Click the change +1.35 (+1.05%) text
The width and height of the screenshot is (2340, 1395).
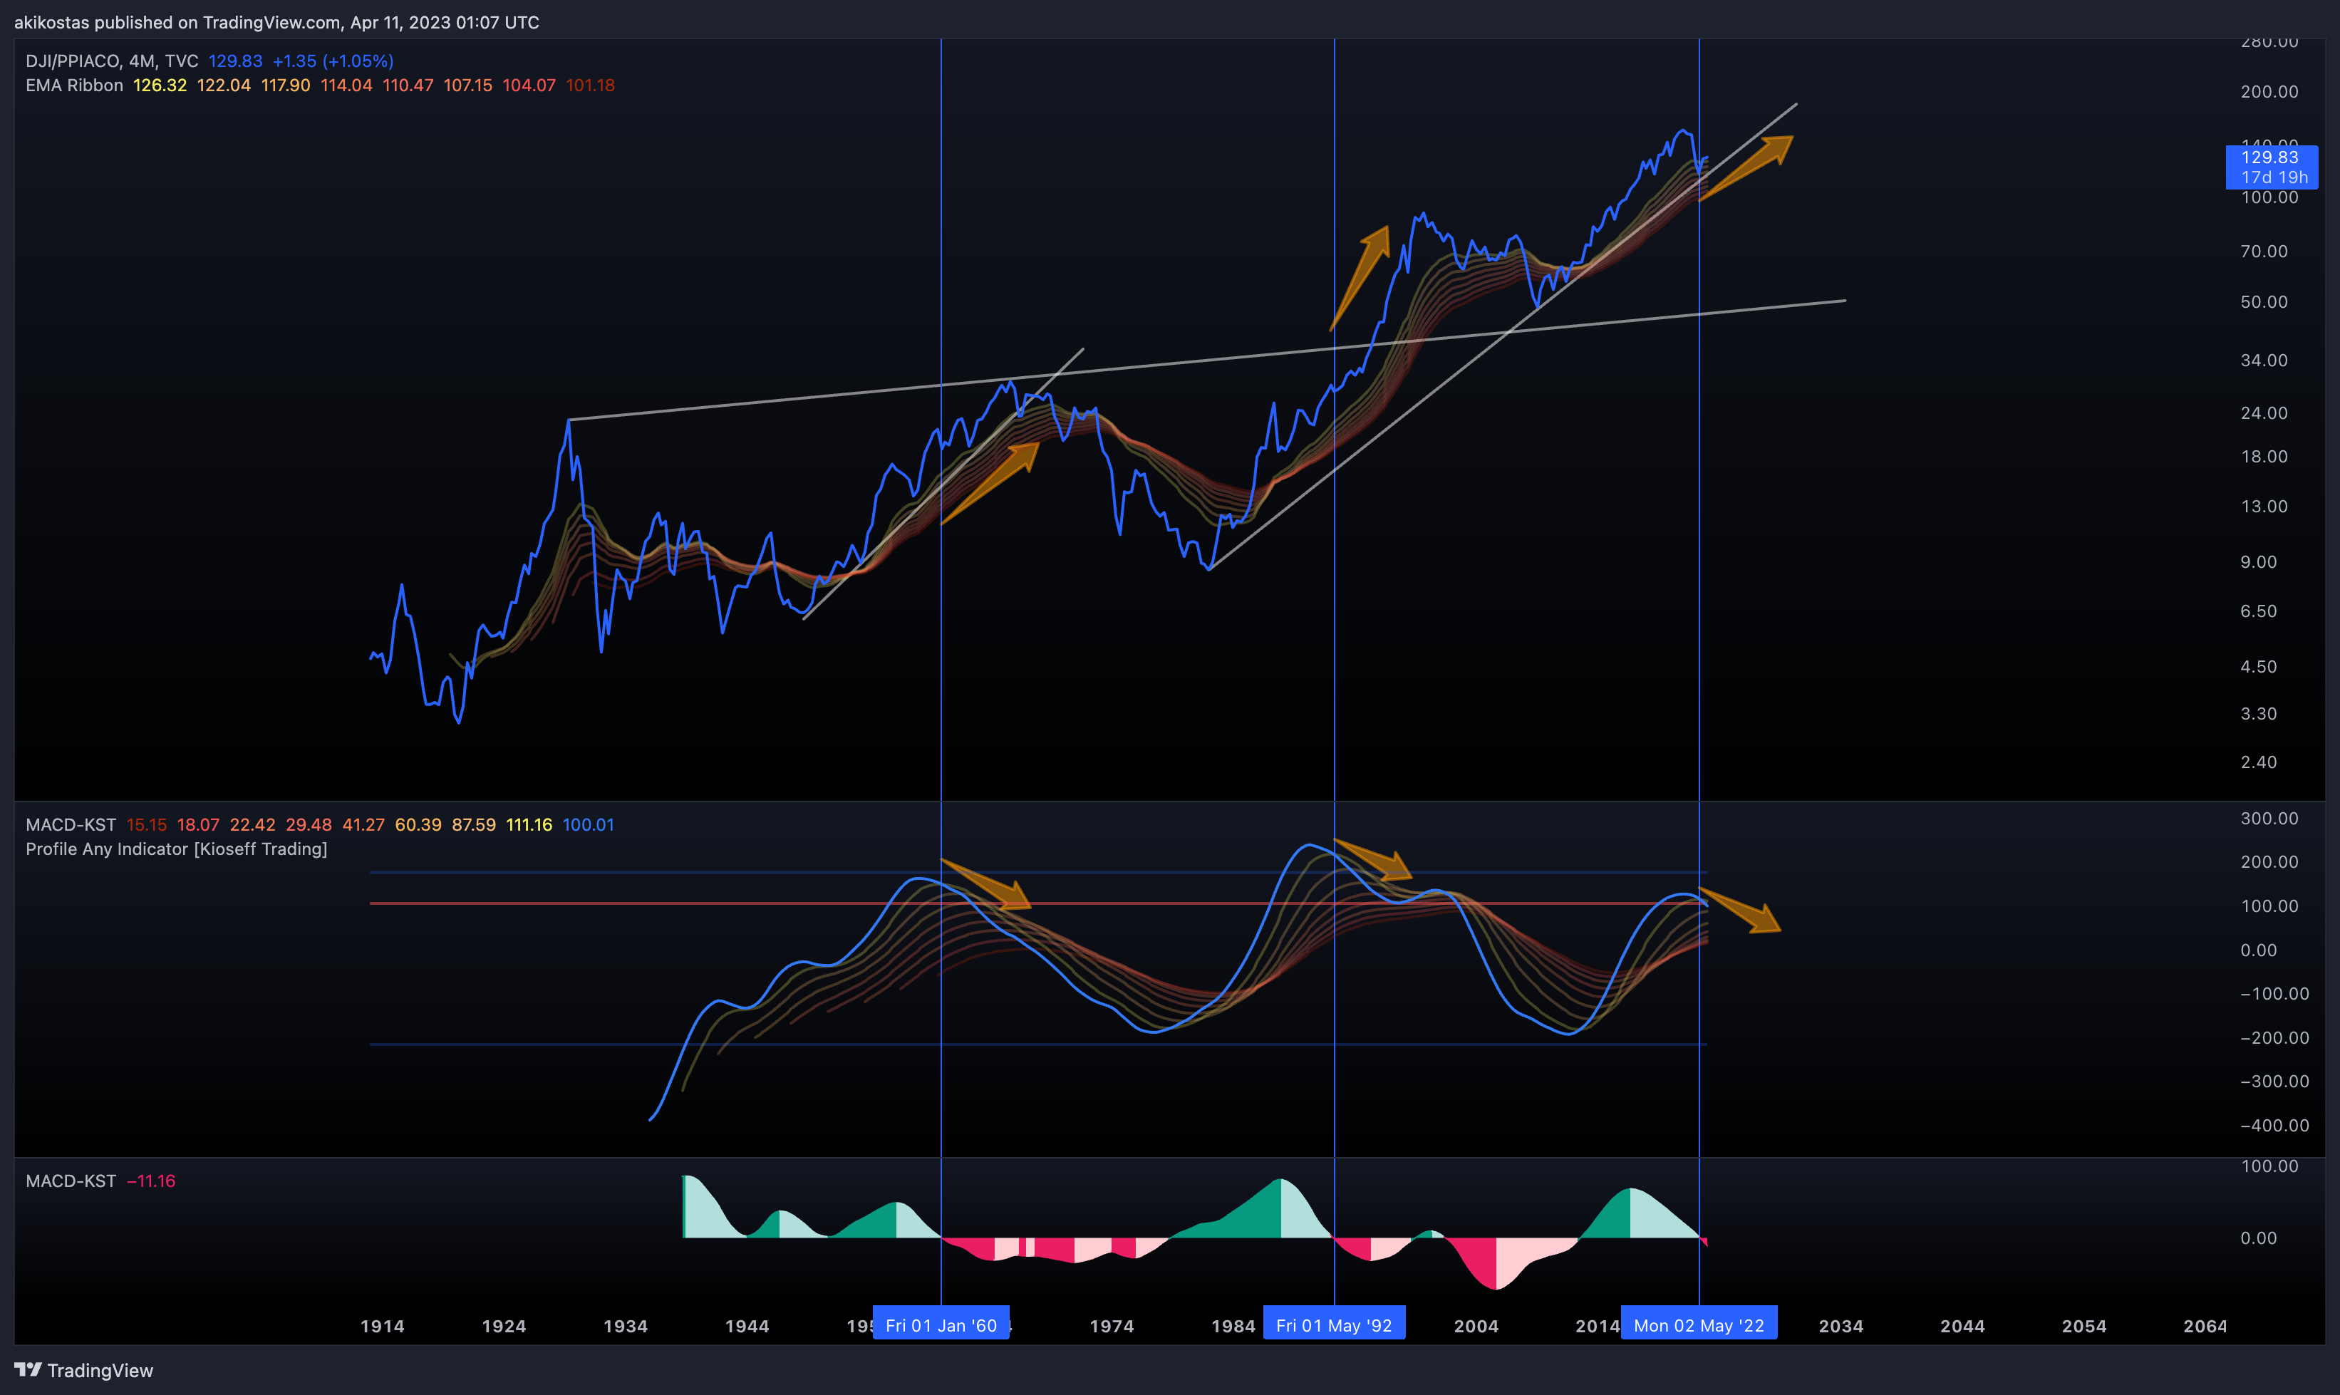(333, 61)
